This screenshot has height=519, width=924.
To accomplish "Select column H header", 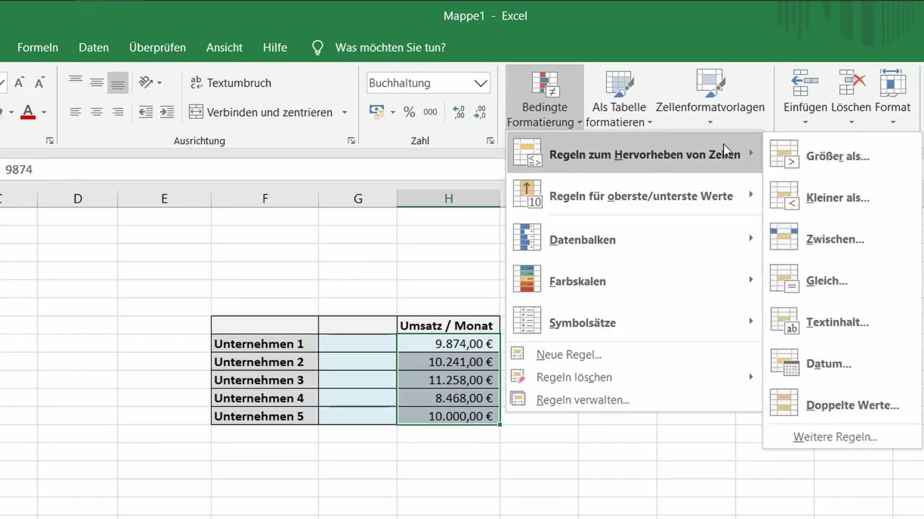I will pyautogui.click(x=448, y=198).
